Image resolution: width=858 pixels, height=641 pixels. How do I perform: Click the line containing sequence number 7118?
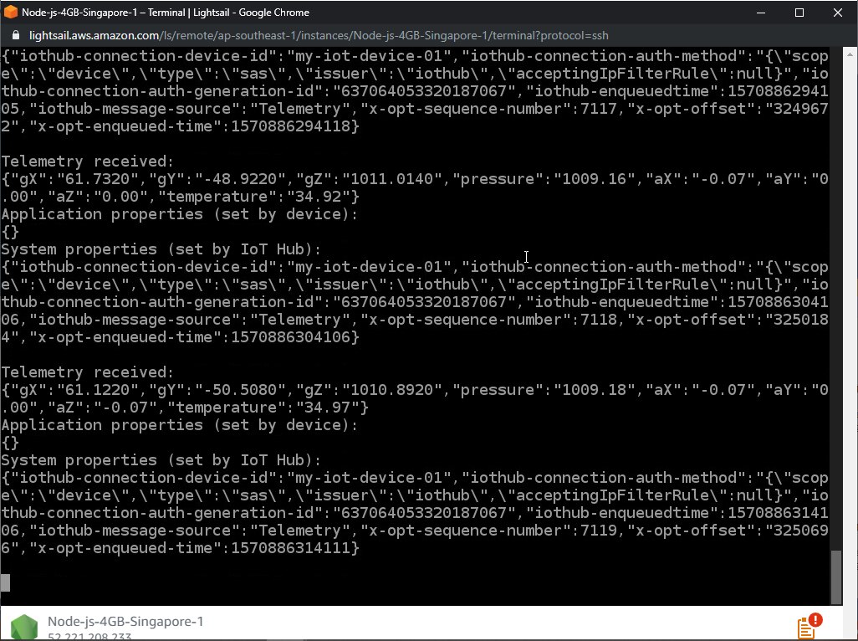click(x=414, y=319)
